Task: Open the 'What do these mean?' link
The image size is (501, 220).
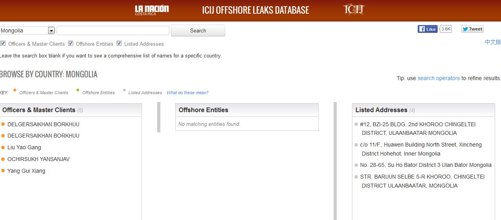Action: 187,93
